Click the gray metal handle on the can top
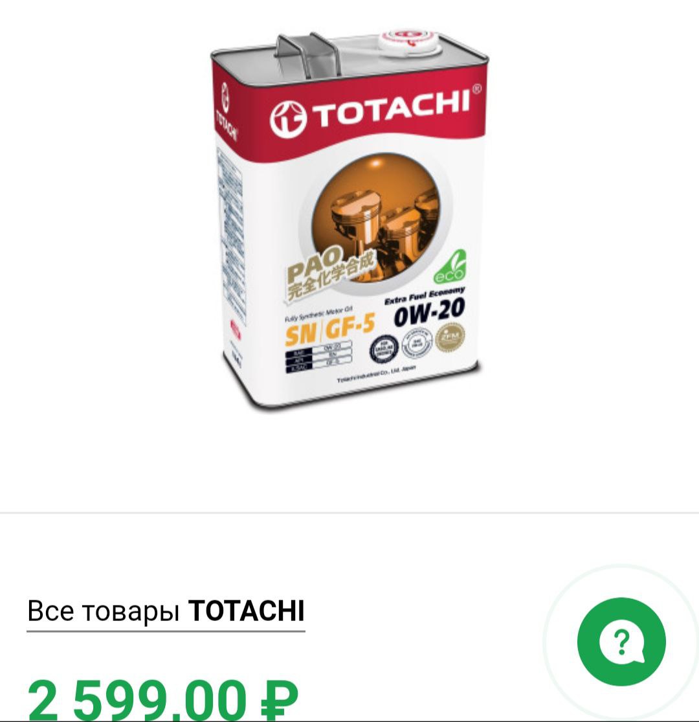The image size is (699, 722). (x=309, y=56)
